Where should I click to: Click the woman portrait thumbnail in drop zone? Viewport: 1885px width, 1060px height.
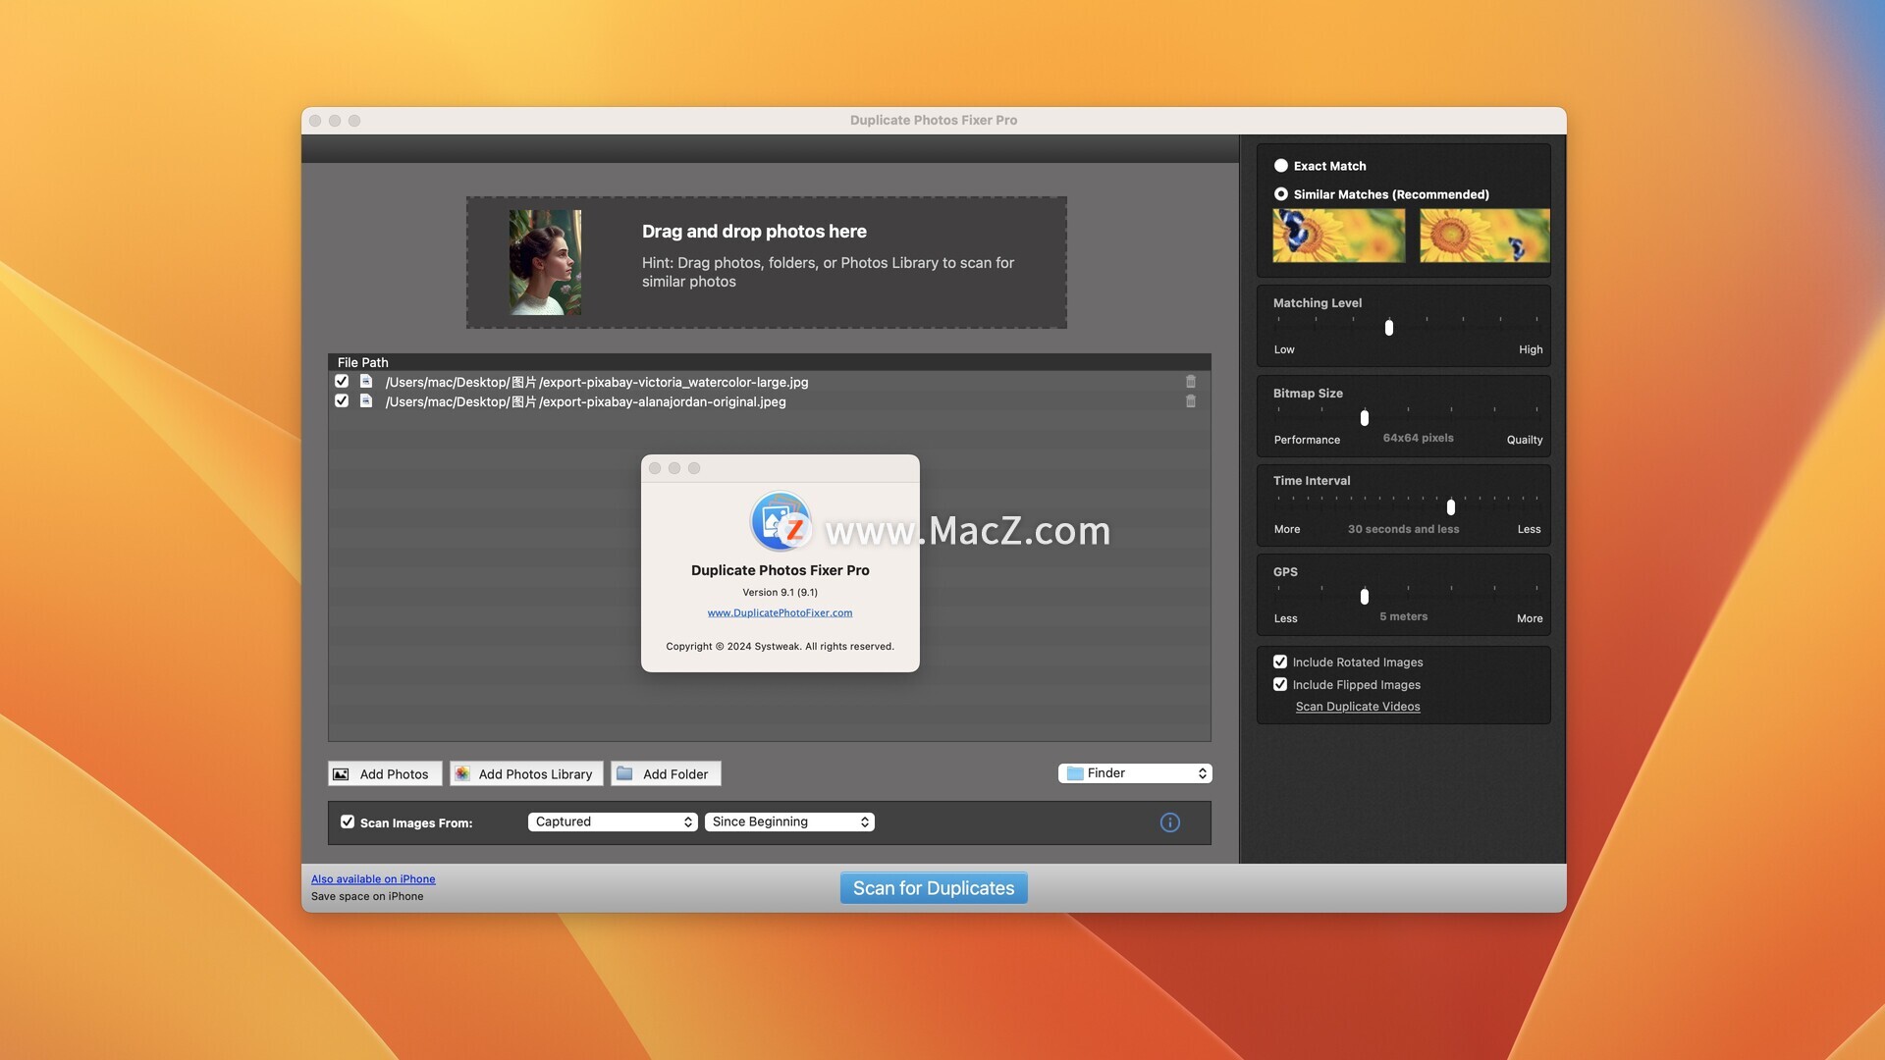coord(545,262)
